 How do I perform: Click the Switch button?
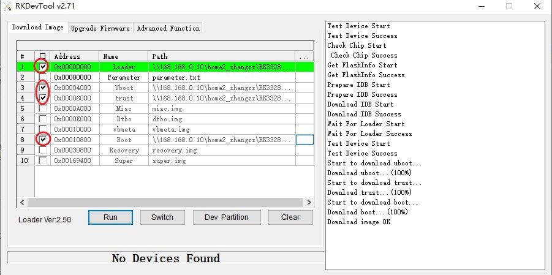162,217
